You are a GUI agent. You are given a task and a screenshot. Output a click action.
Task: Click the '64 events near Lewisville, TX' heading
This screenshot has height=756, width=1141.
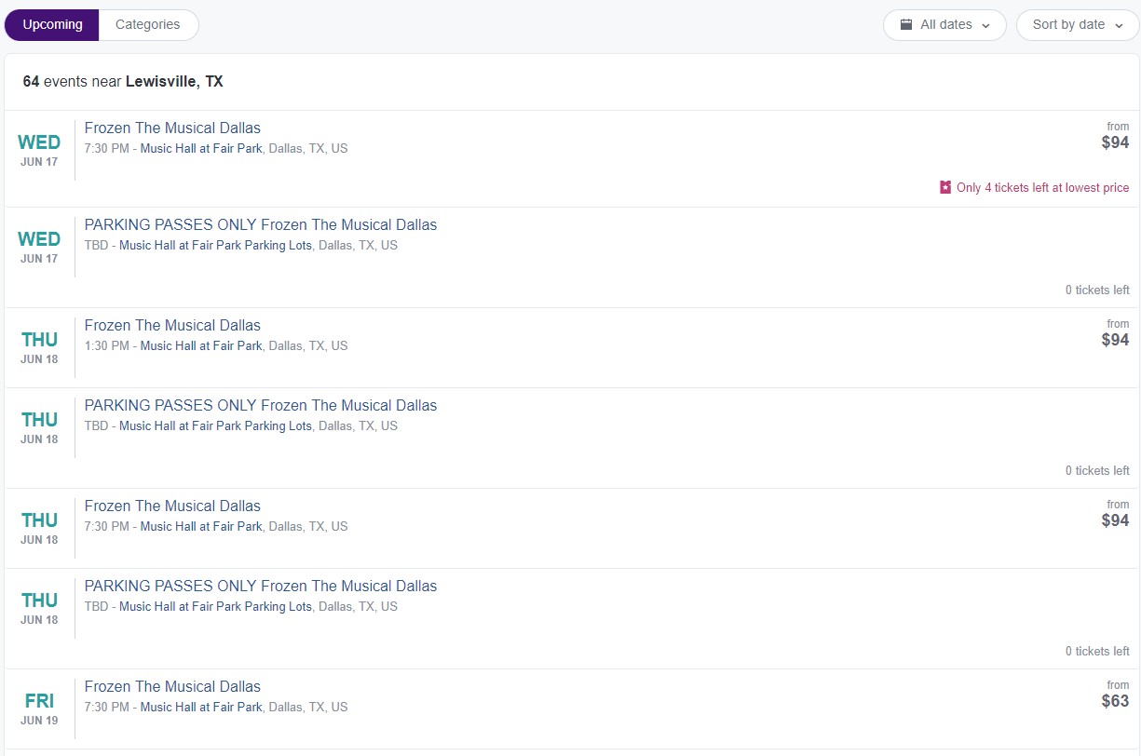(x=123, y=81)
